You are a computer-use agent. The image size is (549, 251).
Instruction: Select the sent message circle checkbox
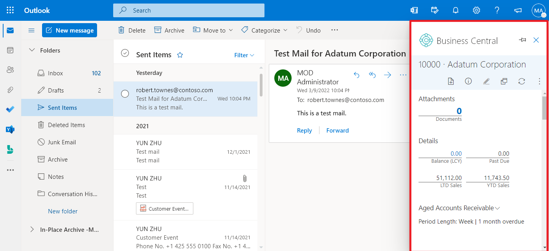click(125, 94)
